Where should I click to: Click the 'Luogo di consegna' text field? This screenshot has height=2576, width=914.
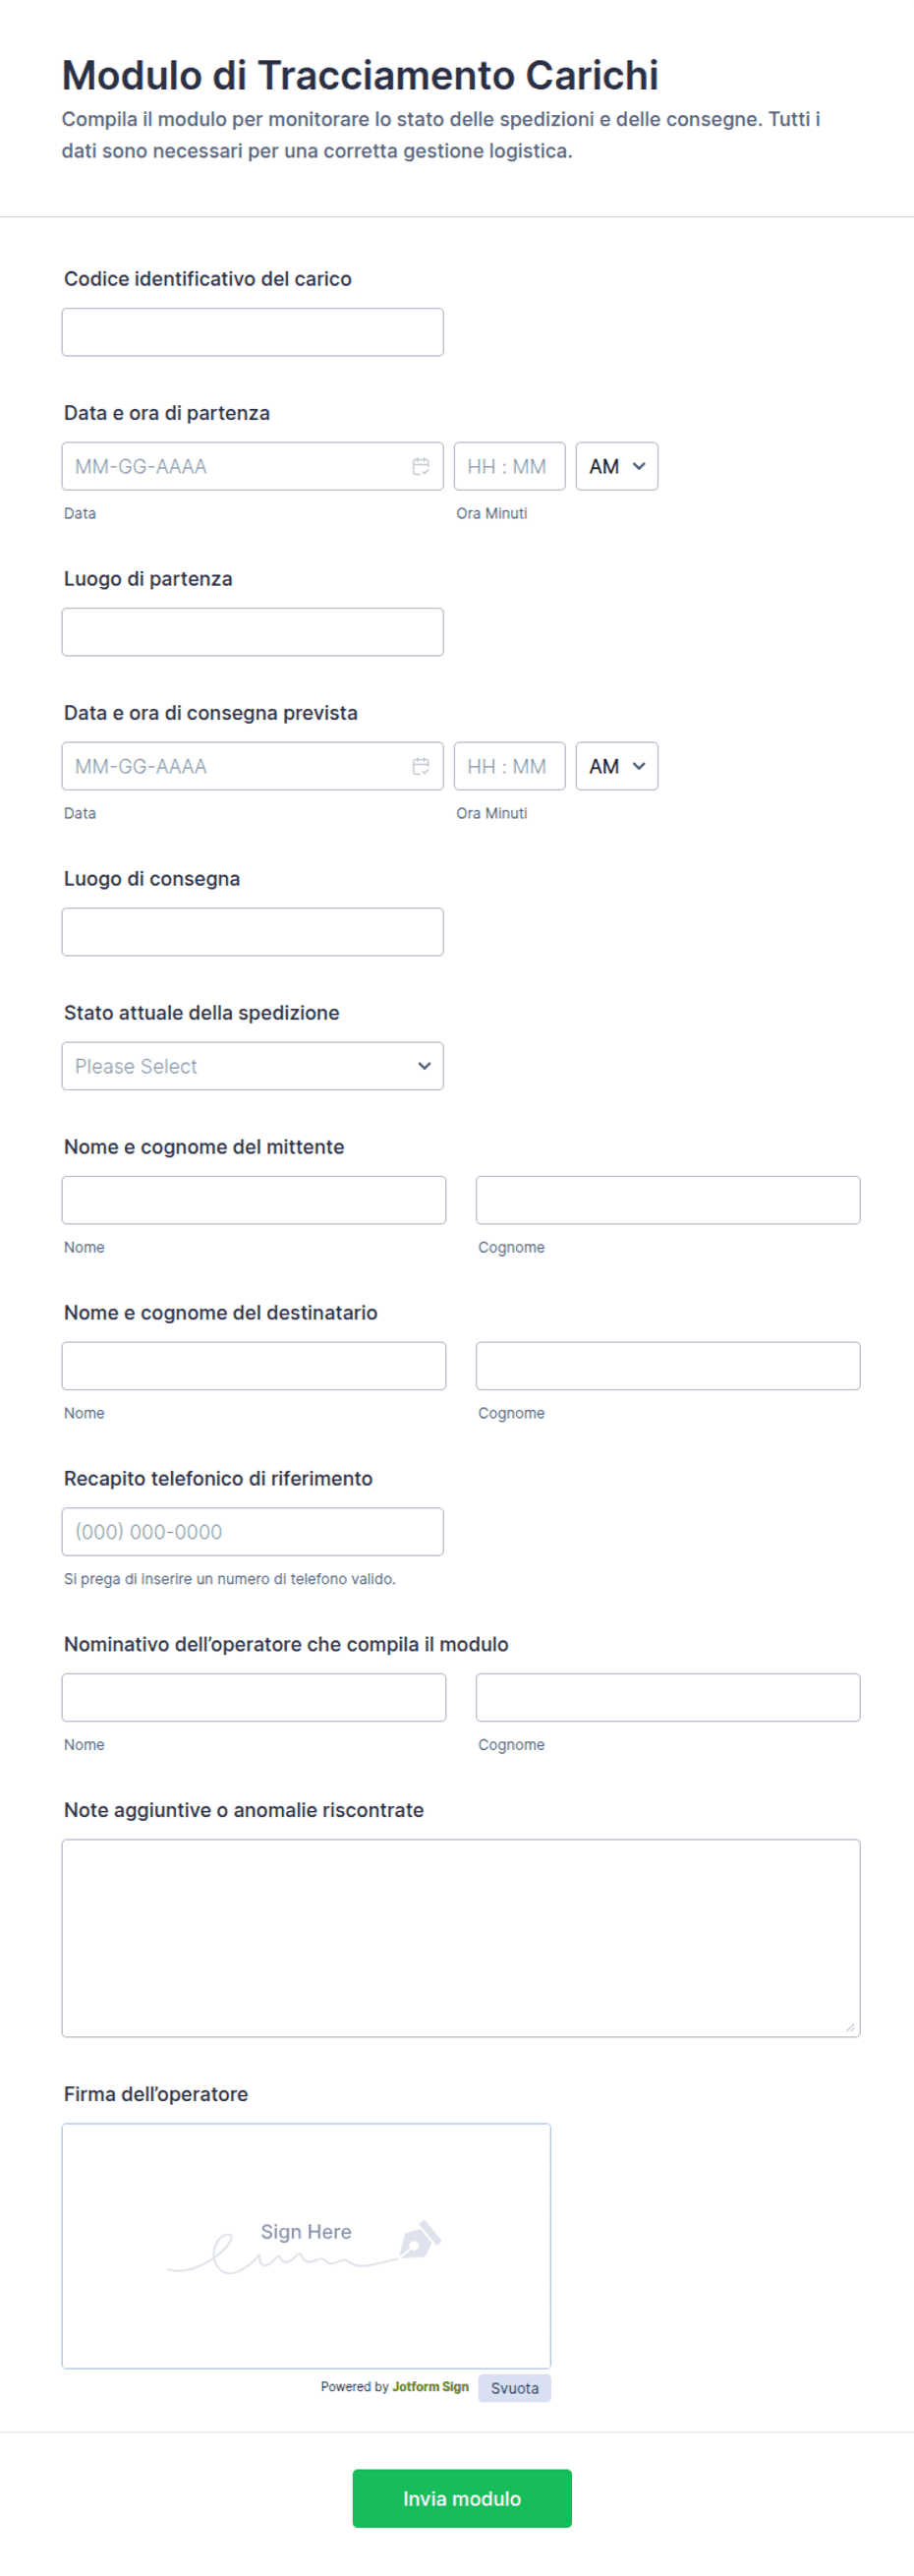click(x=252, y=932)
